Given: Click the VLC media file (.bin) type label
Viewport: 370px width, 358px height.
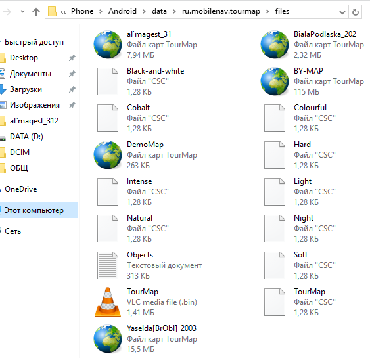Looking at the screenshot, I should pos(162,302).
